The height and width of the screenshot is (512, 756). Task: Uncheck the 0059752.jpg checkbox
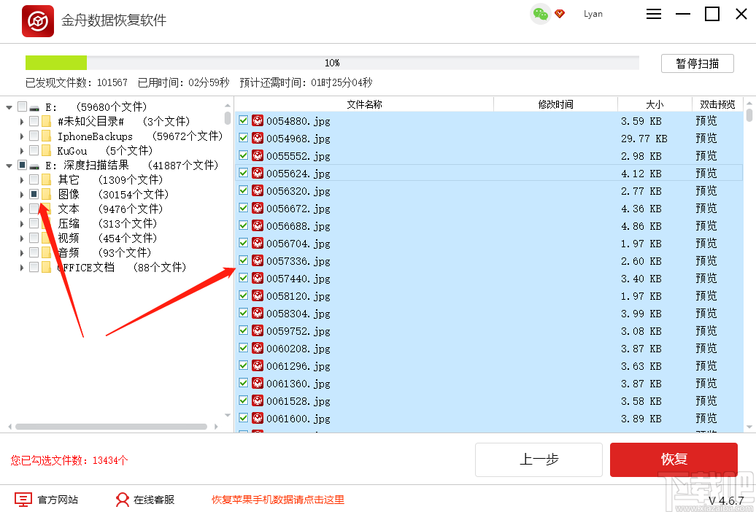coord(244,330)
